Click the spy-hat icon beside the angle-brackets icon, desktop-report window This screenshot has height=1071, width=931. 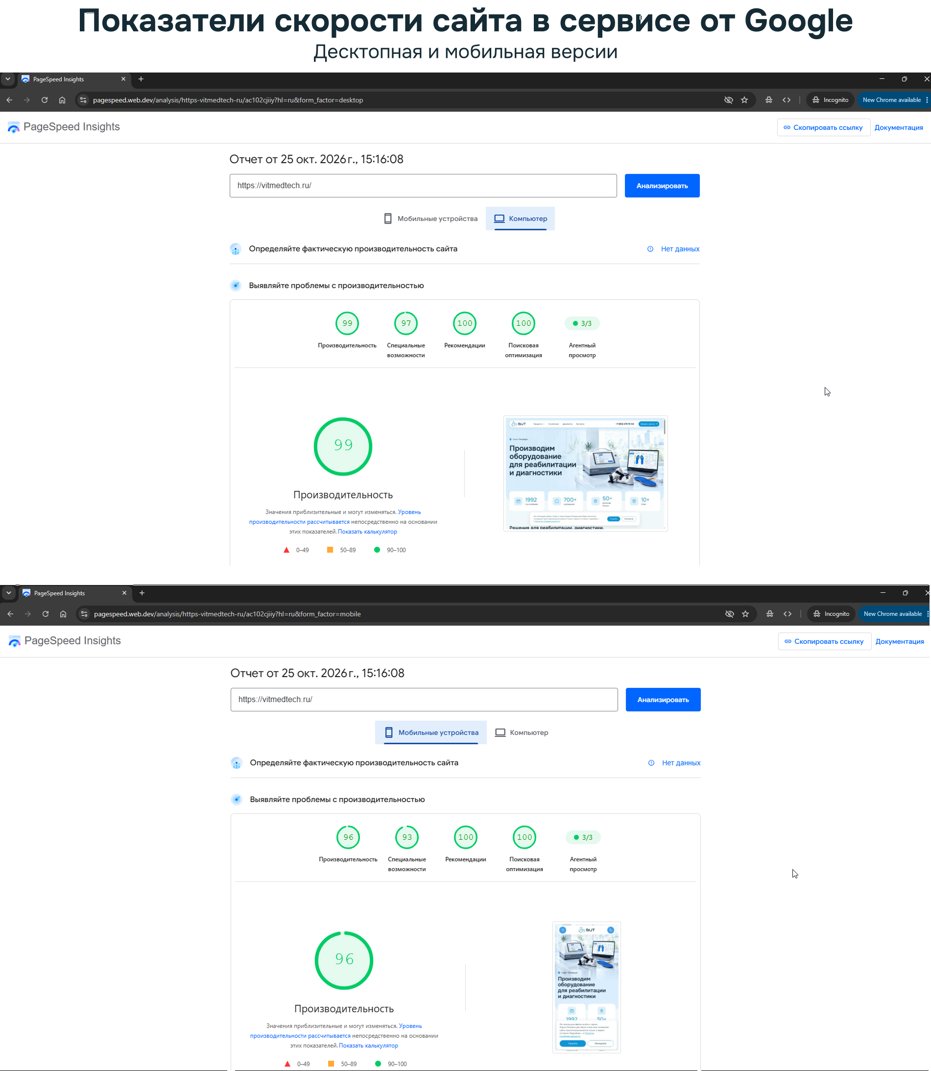(x=769, y=100)
